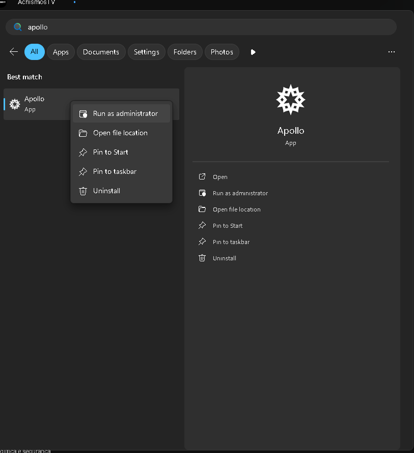Choose Pin to taskbar in context menu
Image resolution: width=414 pixels, height=453 pixels.
pos(122,172)
